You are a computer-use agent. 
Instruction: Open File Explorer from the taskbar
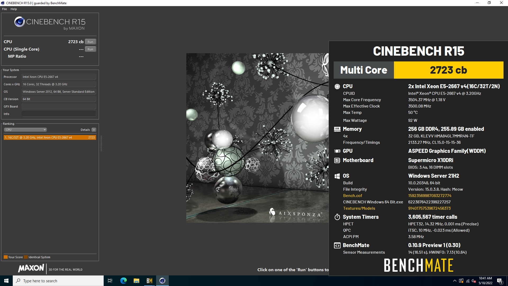tap(136, 281)
